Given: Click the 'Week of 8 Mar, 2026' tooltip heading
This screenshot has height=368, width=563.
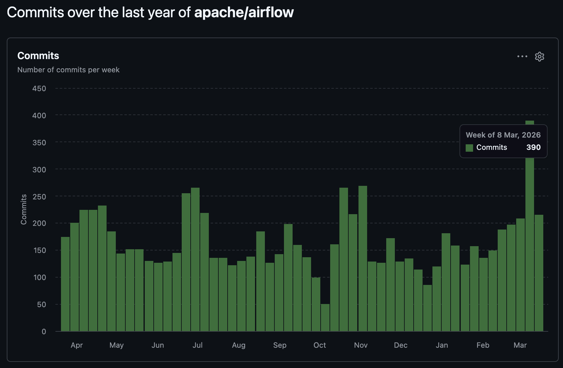Looking at the screenshot, I should click(x=503, y=135).
